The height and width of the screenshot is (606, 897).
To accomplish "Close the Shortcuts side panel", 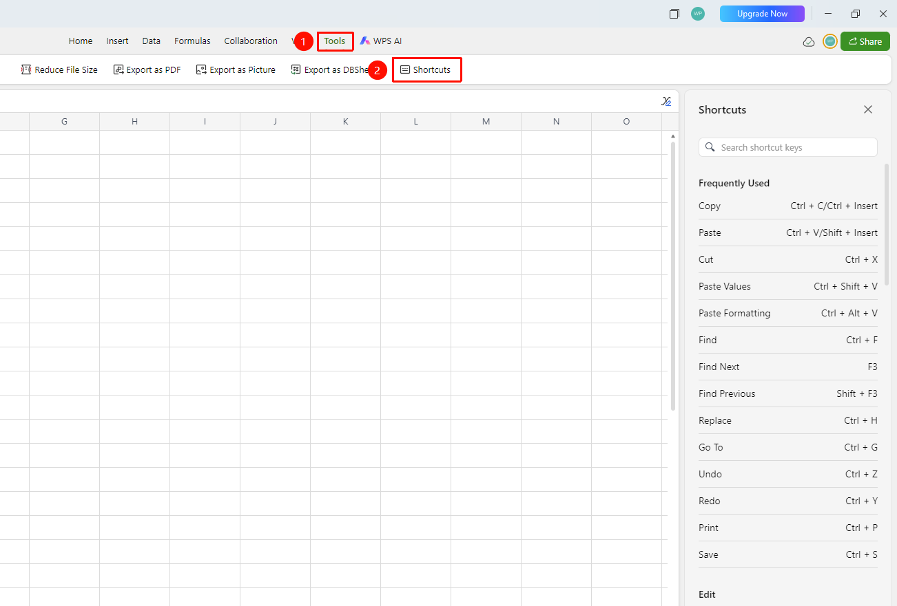I will (868, 109).
